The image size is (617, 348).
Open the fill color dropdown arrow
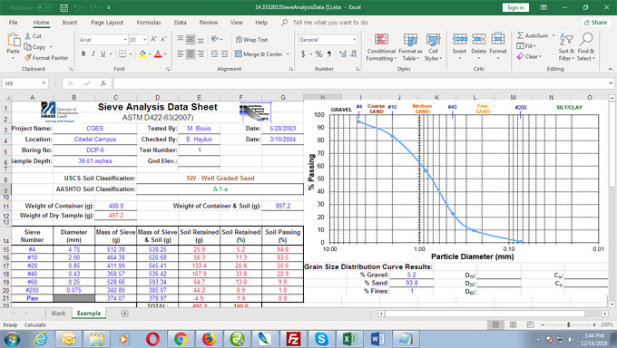[x=150, y=54]
